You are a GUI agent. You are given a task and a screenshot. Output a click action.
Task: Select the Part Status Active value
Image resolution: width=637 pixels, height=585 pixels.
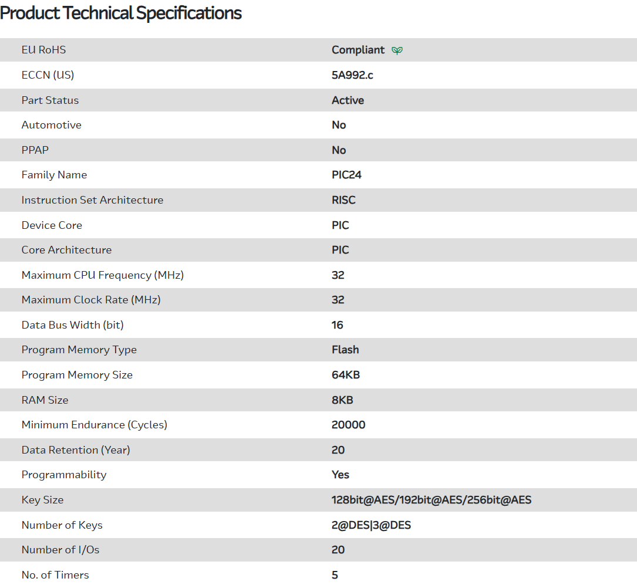point(348,100)
